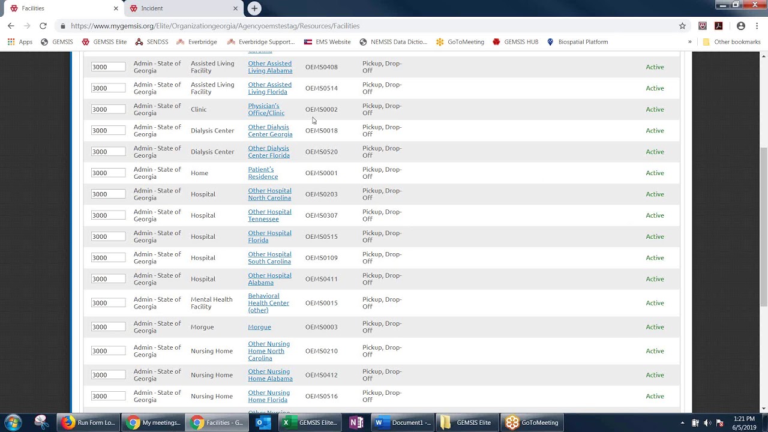The image size is (768, 432).
Task: Open Other Nursing Home Alabama link
Action: [270, 375]
